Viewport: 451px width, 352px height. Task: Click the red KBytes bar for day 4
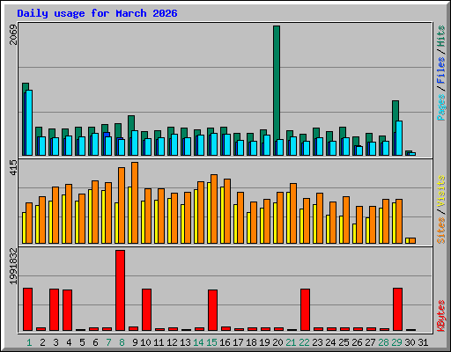[67, 310]
